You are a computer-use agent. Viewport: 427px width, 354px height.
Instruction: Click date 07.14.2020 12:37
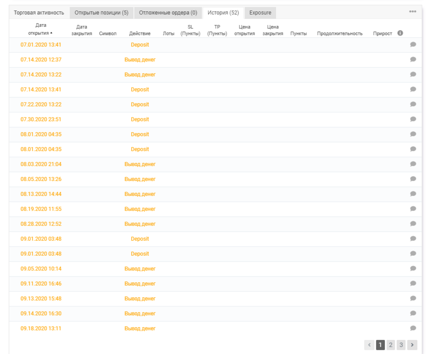click(x=41, y=59)
